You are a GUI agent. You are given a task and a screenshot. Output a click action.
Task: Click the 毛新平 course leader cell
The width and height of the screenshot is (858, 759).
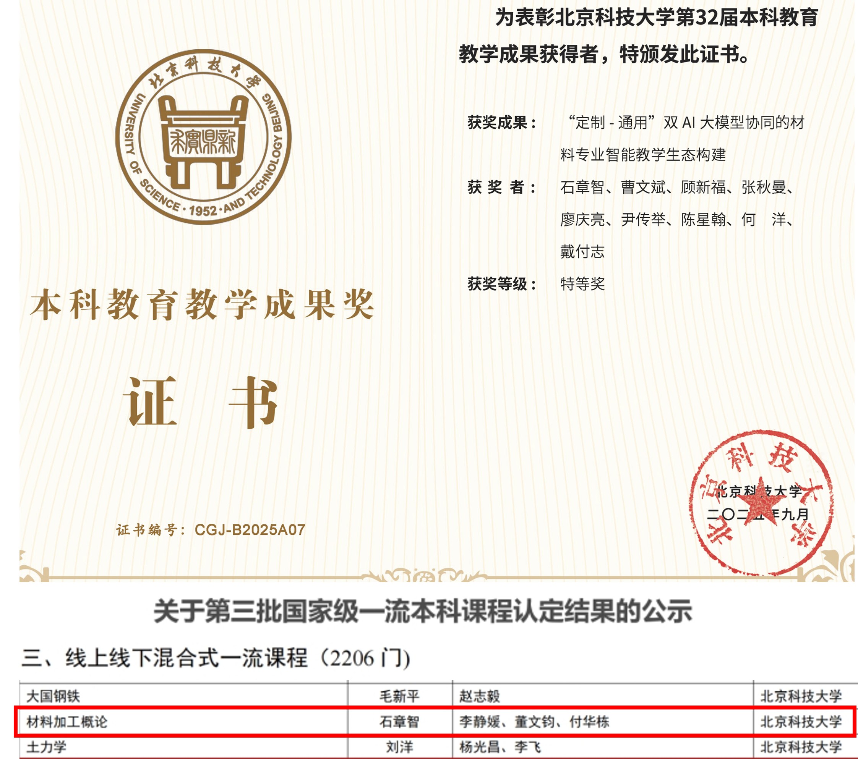pyautogui.click(x=399, y=696)
